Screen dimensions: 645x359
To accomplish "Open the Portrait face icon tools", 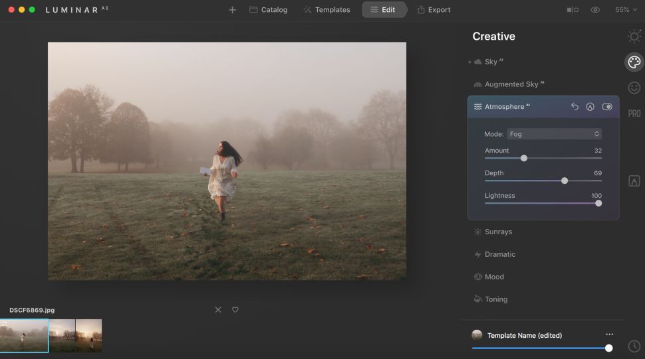I will pos(634,88).
